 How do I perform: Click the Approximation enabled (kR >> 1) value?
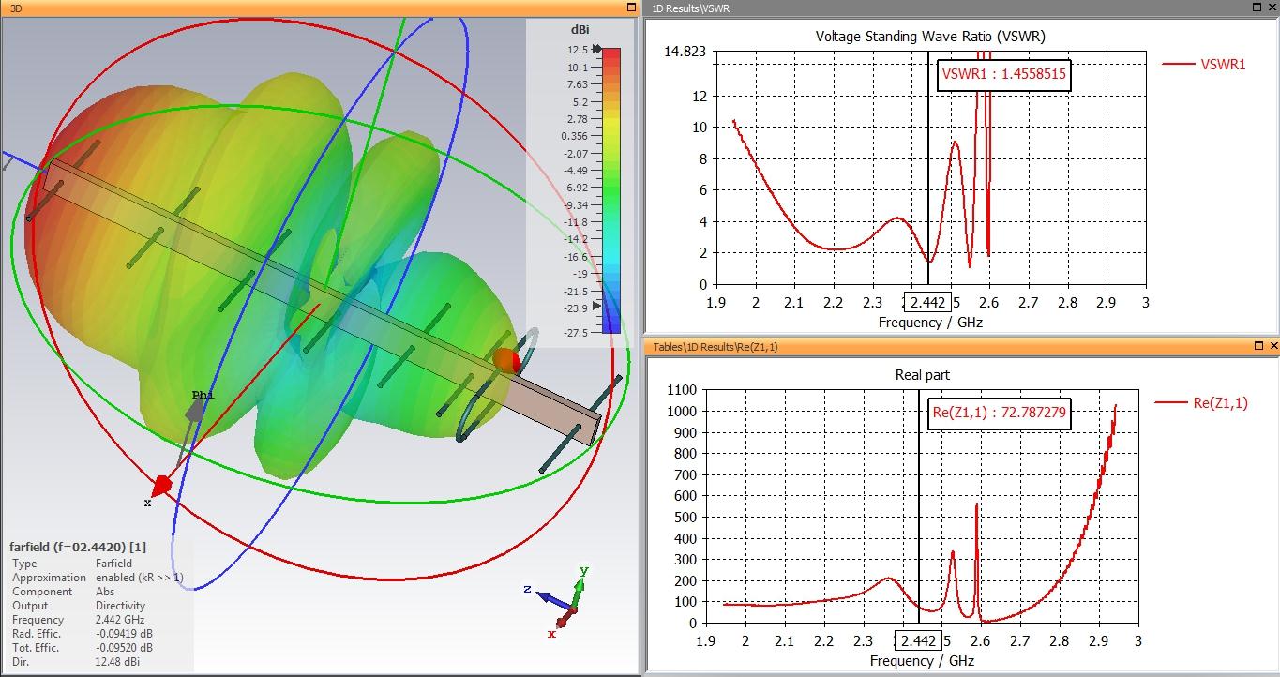pyautogui.click(x=140, y=578)
